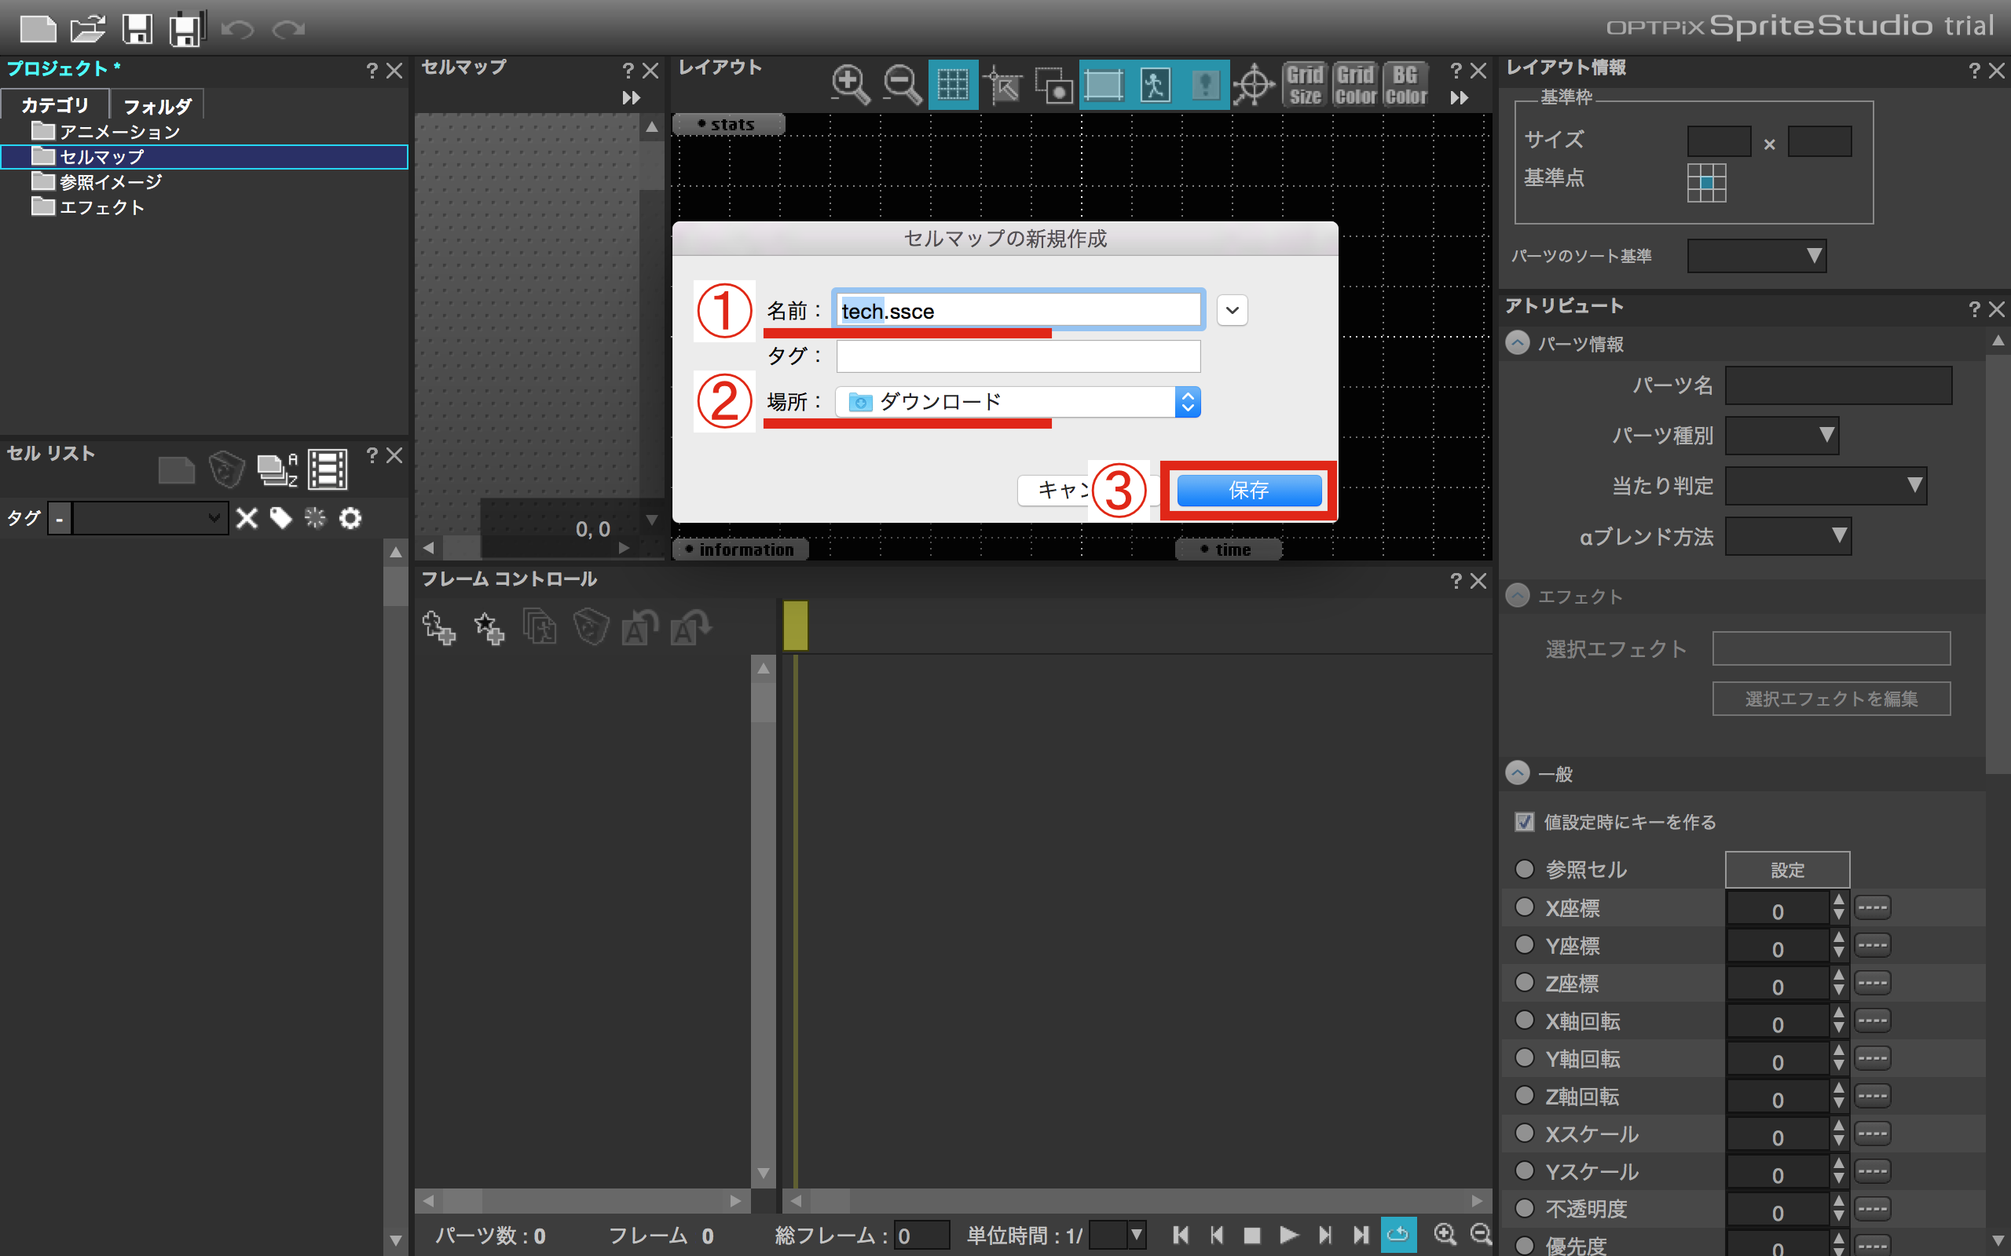Open the パーツのソート基準 dropdown
The width and height of the screenshot is (2011, 1256).
point(1756,256)
